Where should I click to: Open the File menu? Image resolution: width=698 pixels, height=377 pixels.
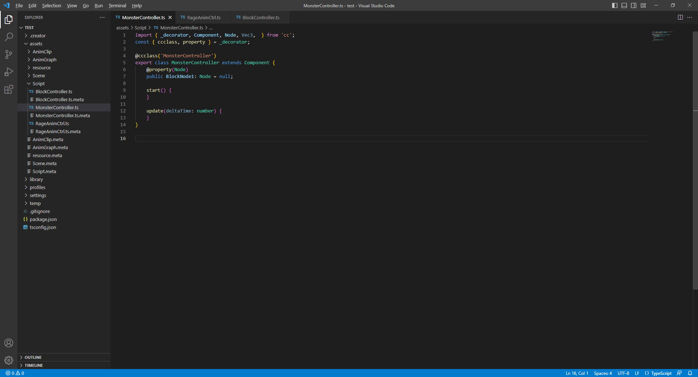(19, 5)
